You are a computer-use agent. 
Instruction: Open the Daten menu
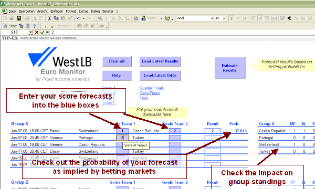point(95,12)
